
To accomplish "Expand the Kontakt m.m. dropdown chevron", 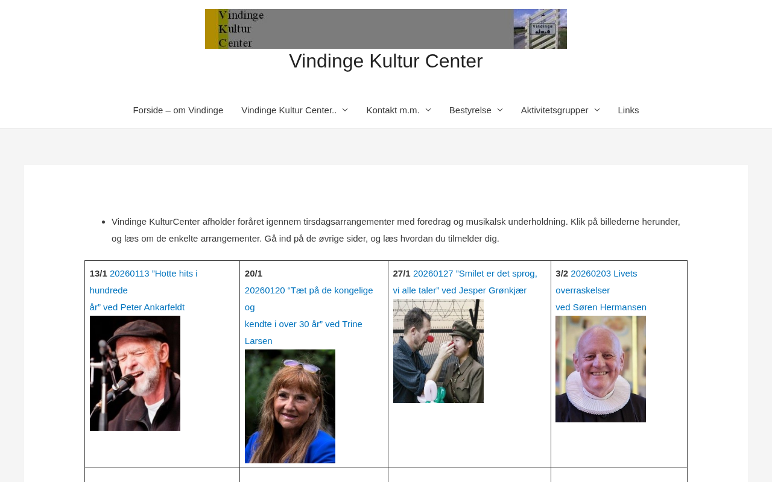I will pyautogui.click(x=428, y=110).
